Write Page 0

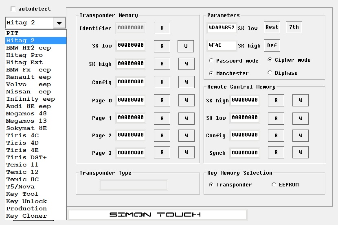tap(187, 100)
